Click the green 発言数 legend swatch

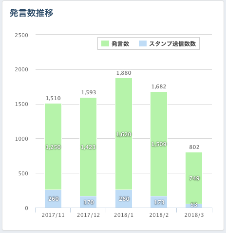[x=105, y=43]
